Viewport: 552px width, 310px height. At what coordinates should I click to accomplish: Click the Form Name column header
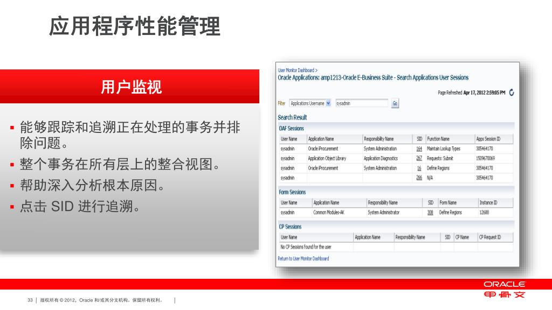448,202
